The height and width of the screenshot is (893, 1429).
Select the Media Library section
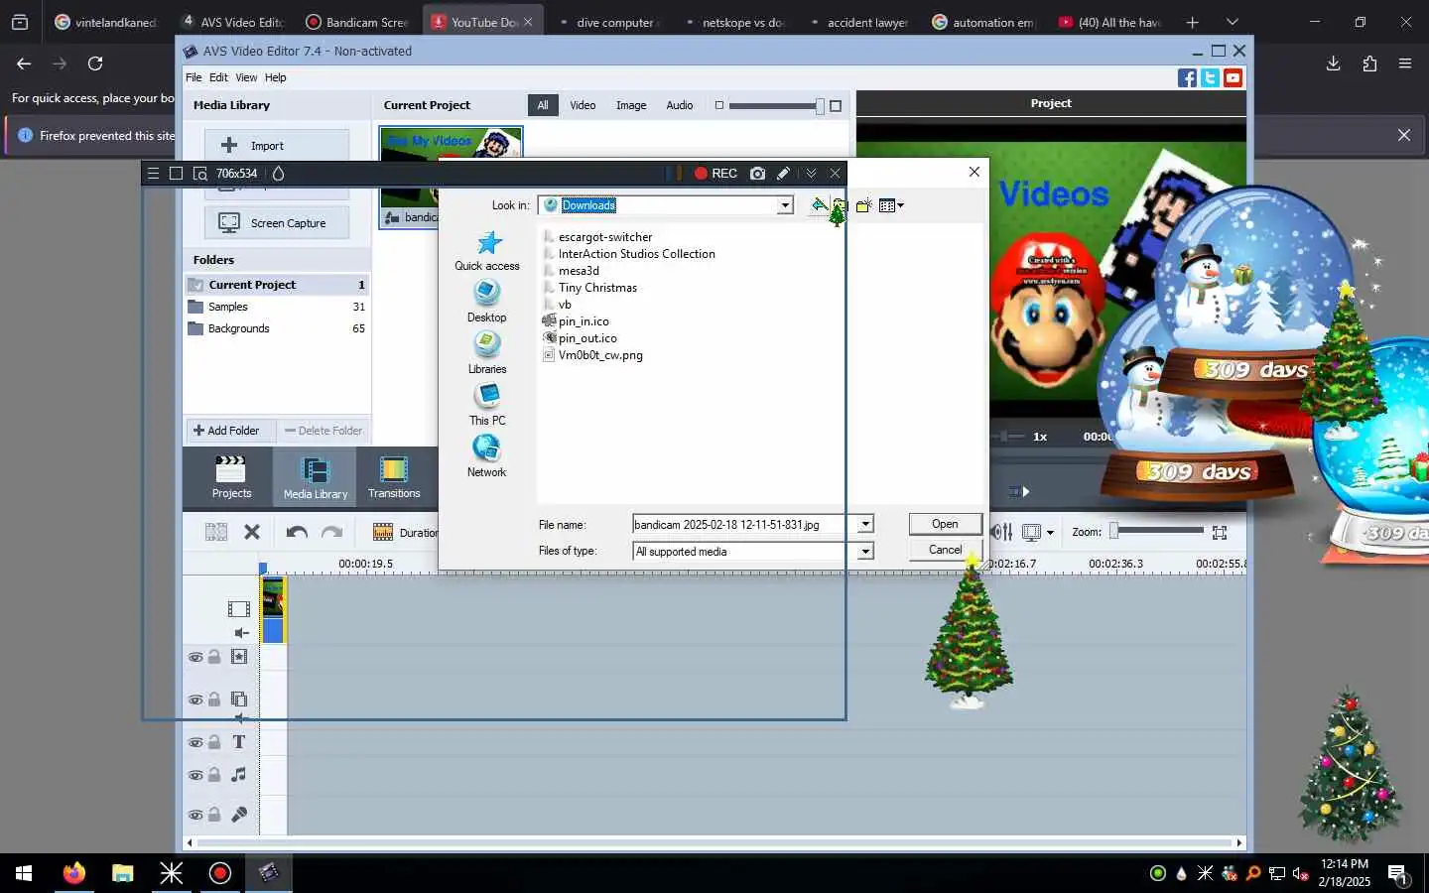316,476
